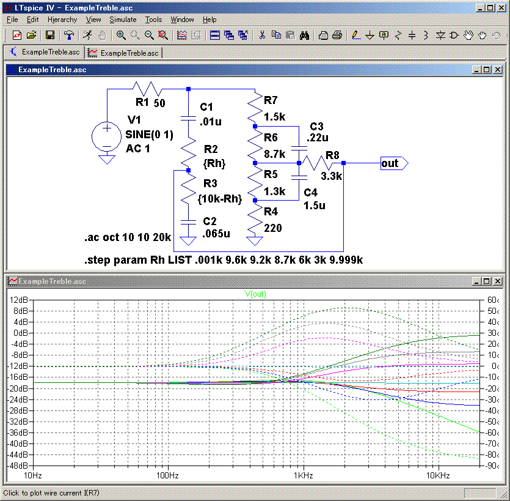
Task: Click the '.step param Rh LIST' directive
Action: [224, 260]
